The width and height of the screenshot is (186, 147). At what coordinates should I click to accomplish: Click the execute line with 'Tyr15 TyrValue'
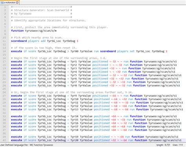click(95, 120)
